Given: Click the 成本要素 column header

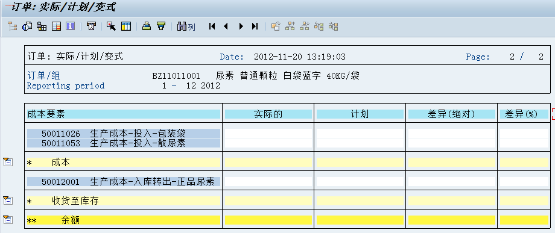Looking at the screenshot, I should tap(124, 114).
